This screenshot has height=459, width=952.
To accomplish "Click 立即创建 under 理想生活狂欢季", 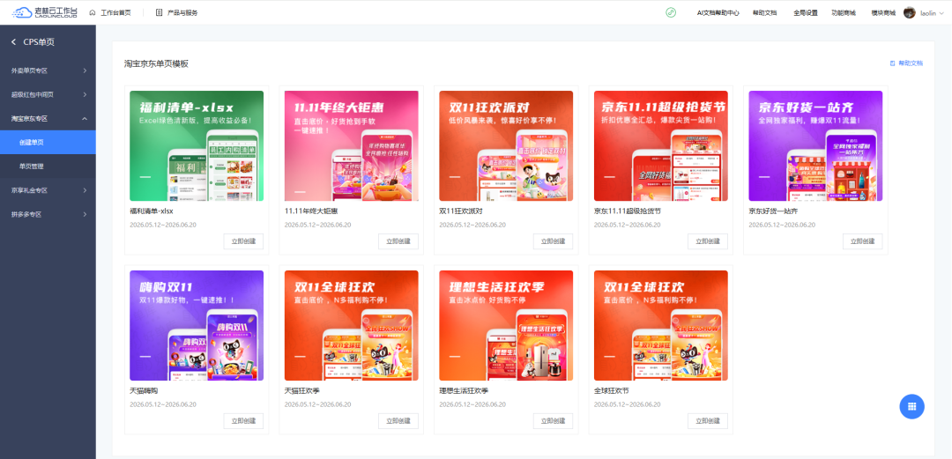I will point(553,421).
